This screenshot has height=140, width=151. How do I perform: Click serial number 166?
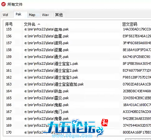click(9, 105)
